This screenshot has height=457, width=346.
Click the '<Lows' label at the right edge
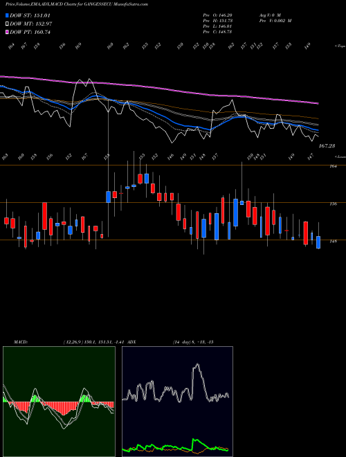point(340,156)
